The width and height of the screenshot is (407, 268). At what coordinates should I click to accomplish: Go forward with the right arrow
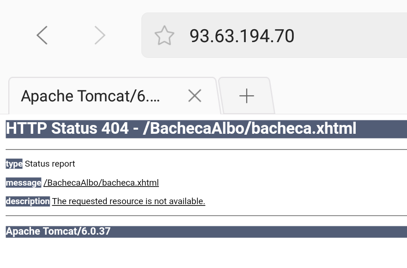(100, 35)
